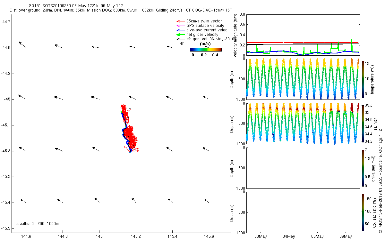Click the '1.5' chl-a colorbar tick
The width and height of the screenshot is (385, 240).
pos(368,159)
